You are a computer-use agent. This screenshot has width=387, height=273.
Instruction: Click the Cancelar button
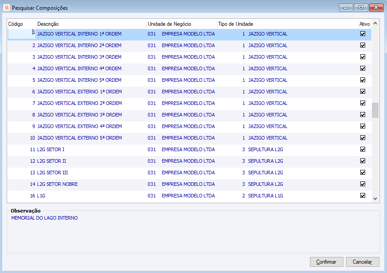coord(363,262)
